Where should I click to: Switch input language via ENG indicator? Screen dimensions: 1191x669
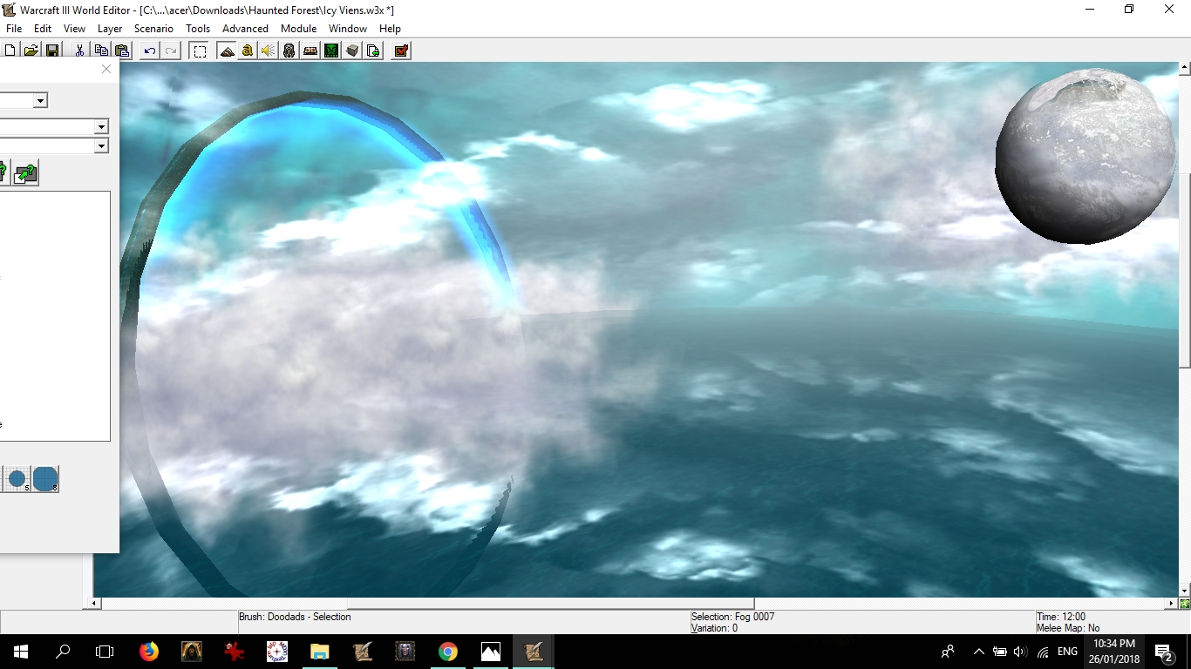1067,652
